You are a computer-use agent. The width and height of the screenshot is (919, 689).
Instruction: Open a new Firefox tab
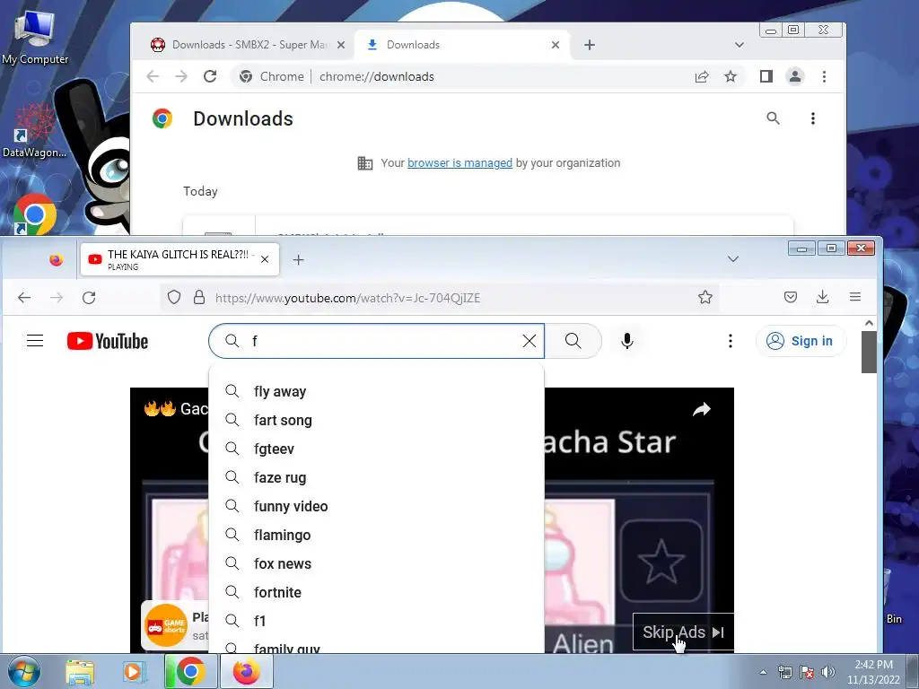298,259
